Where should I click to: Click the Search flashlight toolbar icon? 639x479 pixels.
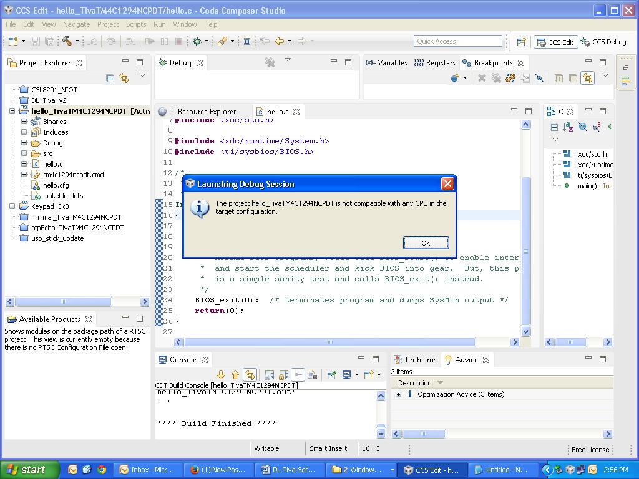pyautogui.click(x=222, y=41)
